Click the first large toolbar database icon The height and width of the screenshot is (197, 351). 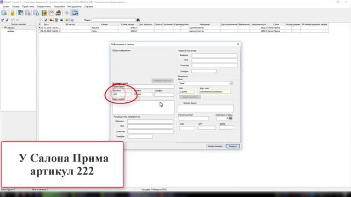point(4,13)
